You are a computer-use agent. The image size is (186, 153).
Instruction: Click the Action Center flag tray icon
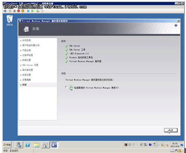158,145
